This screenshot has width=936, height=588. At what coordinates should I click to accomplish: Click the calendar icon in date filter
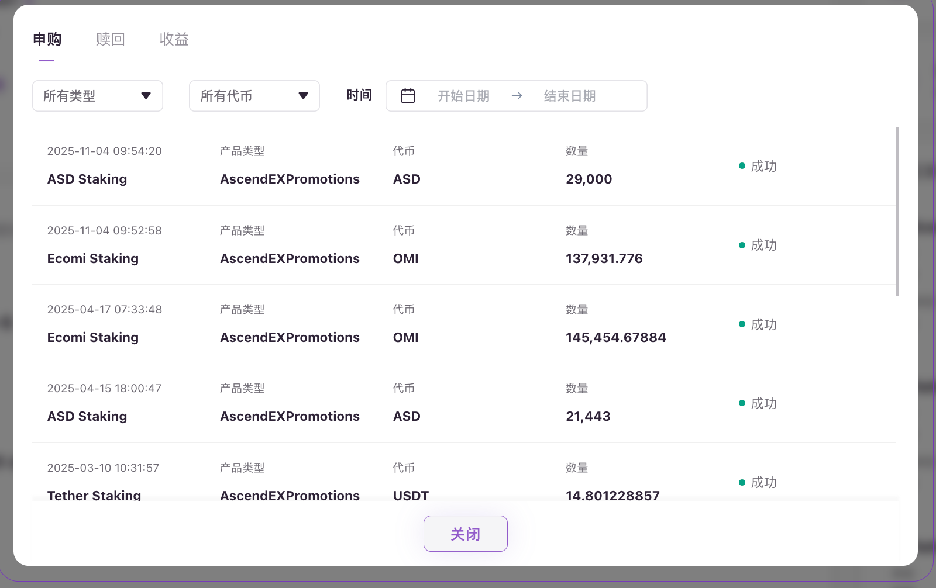(408, 96)
